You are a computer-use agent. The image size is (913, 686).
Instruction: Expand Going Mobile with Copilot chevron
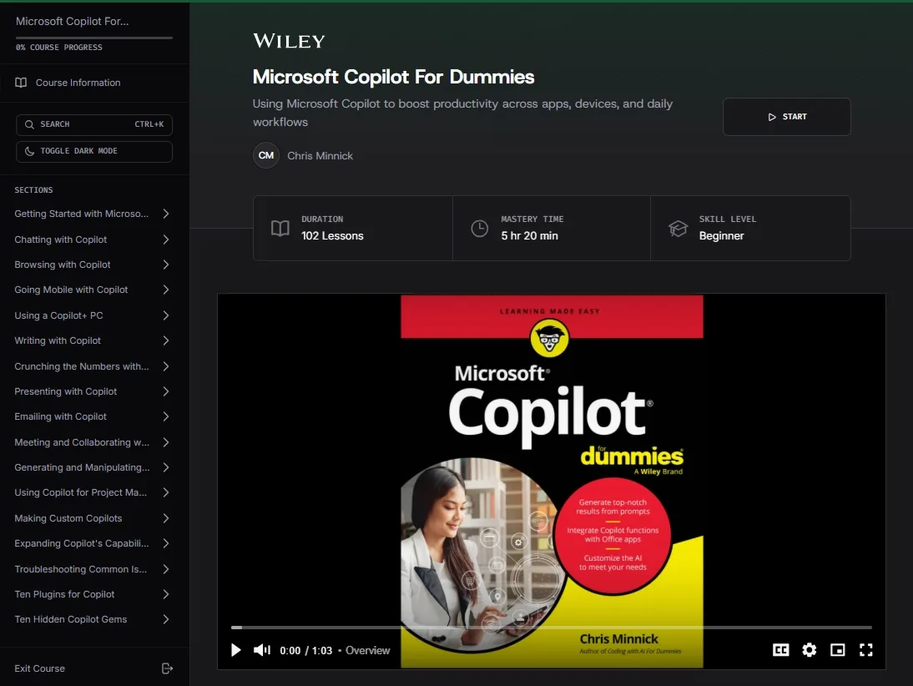click(166, 290)
